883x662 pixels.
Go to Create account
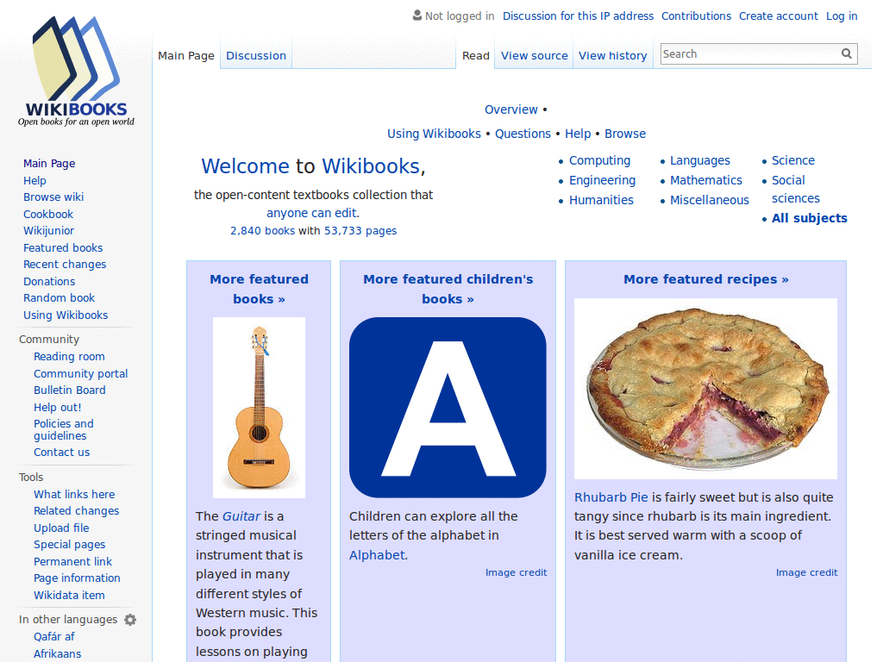(x=778, y=16)
